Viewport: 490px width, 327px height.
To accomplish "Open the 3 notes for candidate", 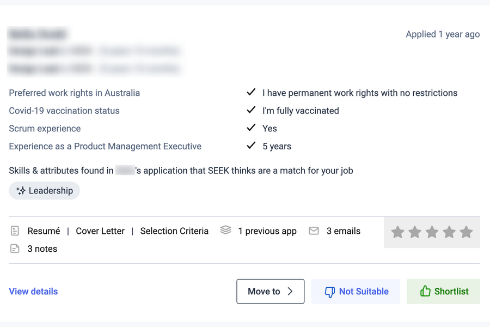I will (x=42, y=249).
